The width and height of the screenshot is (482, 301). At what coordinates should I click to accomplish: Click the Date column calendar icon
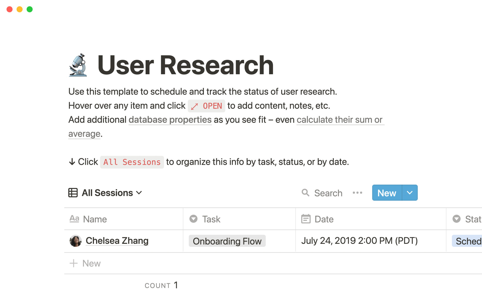tap(306, 219)
